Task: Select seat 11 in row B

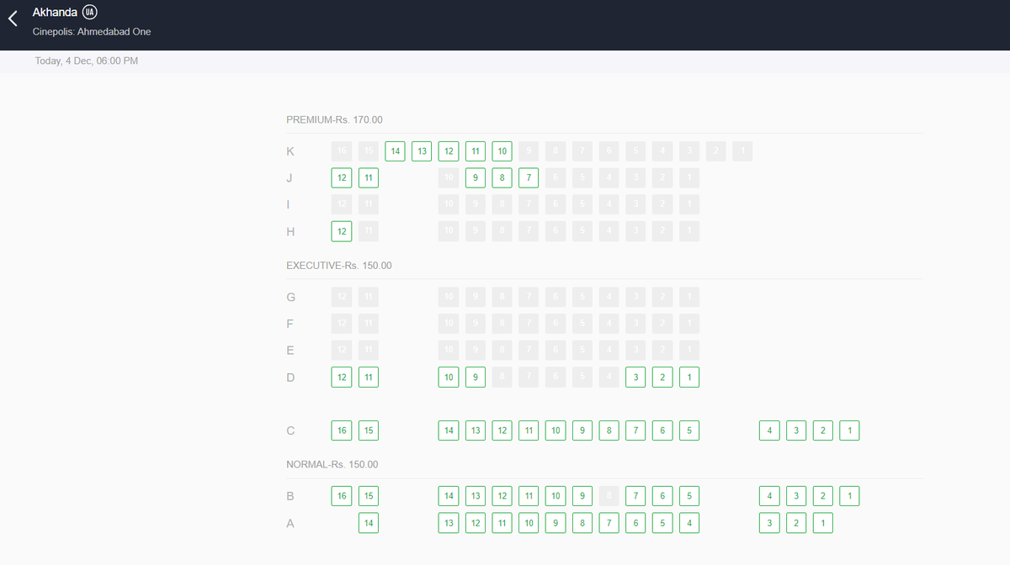Action: click(x=529, y=496)
